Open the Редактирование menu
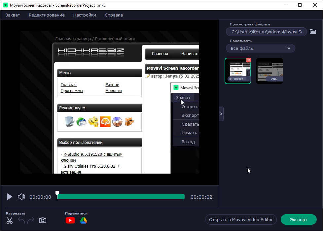The height and width of the screenshot is (231, 323). [47, 15]
